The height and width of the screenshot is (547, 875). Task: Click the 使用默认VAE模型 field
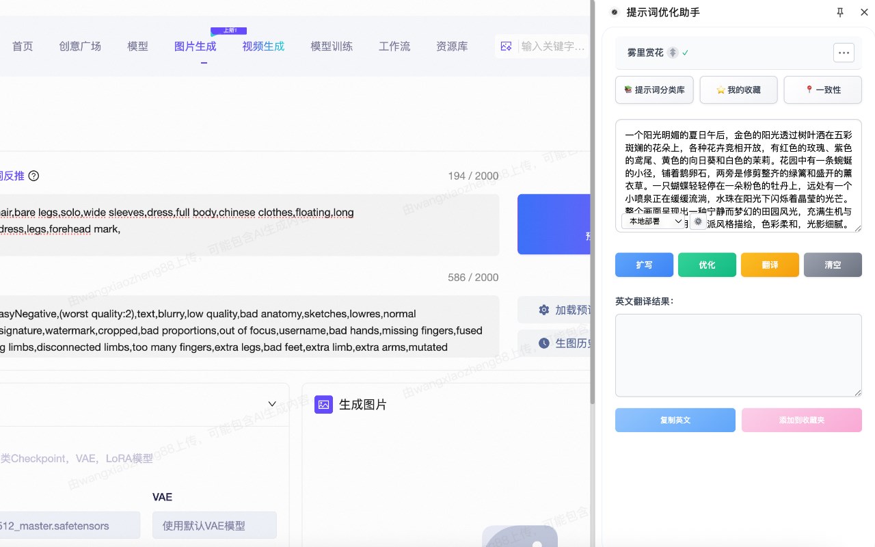[x=215, y=525]
